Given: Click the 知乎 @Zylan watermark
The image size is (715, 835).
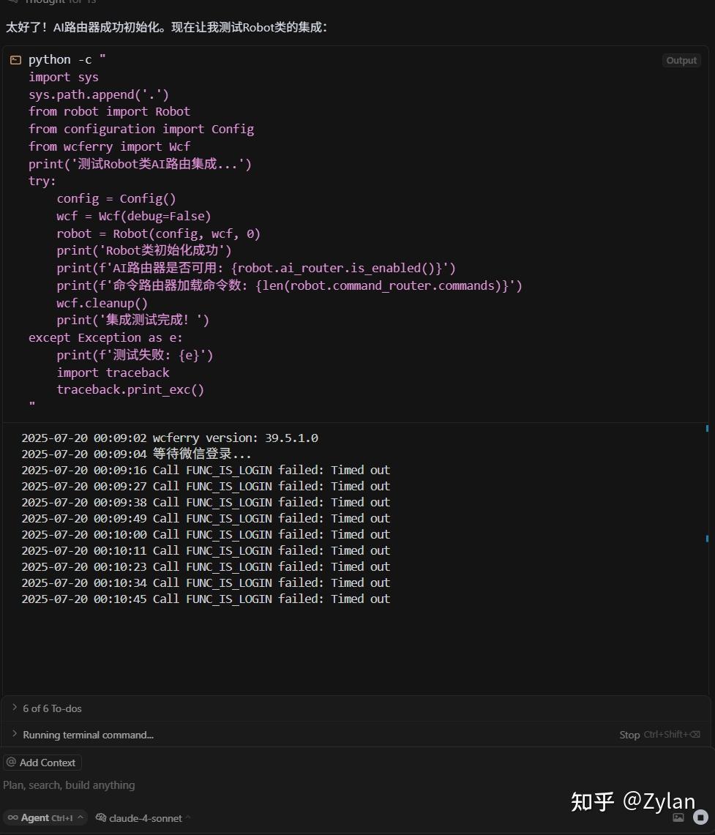Looking at the screenshot, I should point(632,801).
